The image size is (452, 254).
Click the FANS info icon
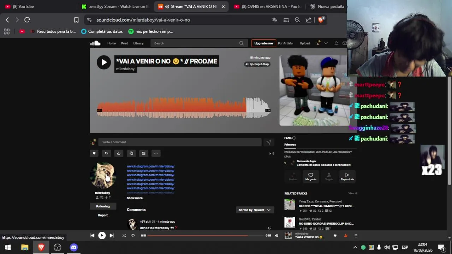(294, 138)
